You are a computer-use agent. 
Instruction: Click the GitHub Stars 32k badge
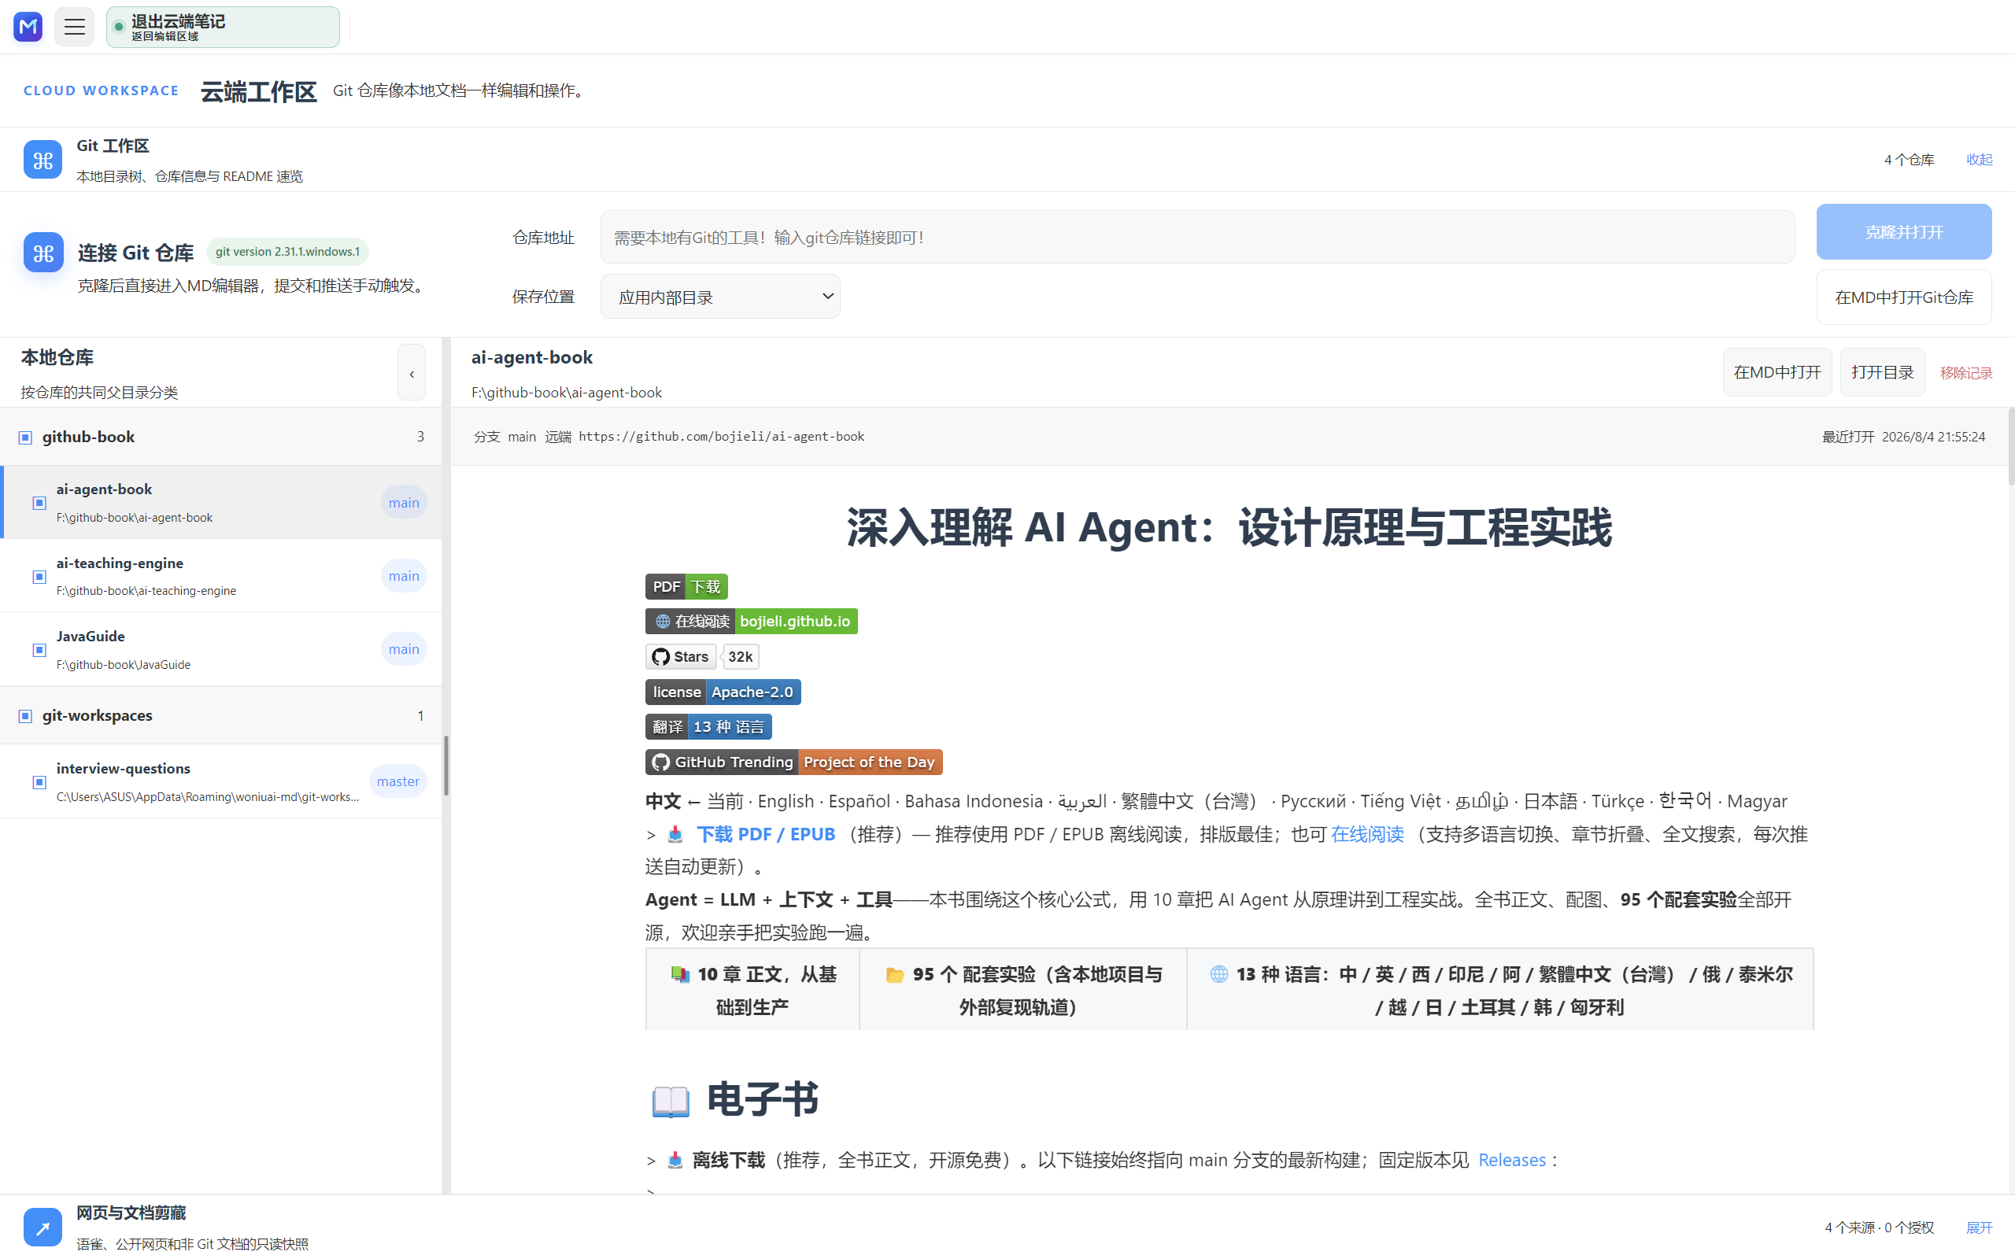tap(702, 656)
